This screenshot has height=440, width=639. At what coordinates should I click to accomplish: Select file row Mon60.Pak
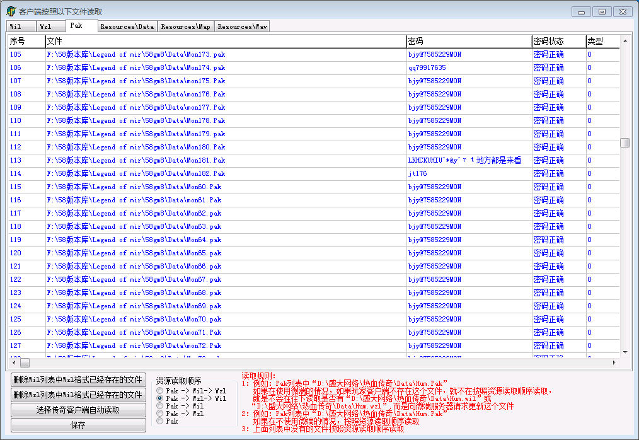(314, 187)
